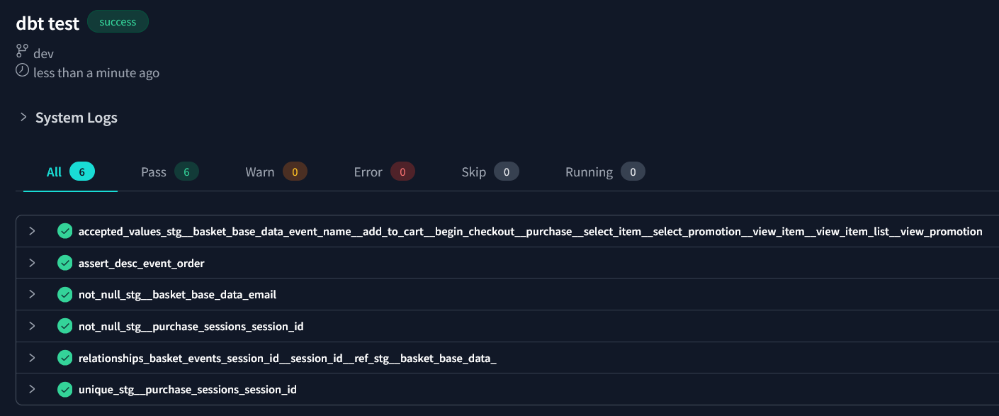This screenshot has height=416, width=999.
Task: Open the Error tab
Action: (384, 172)
